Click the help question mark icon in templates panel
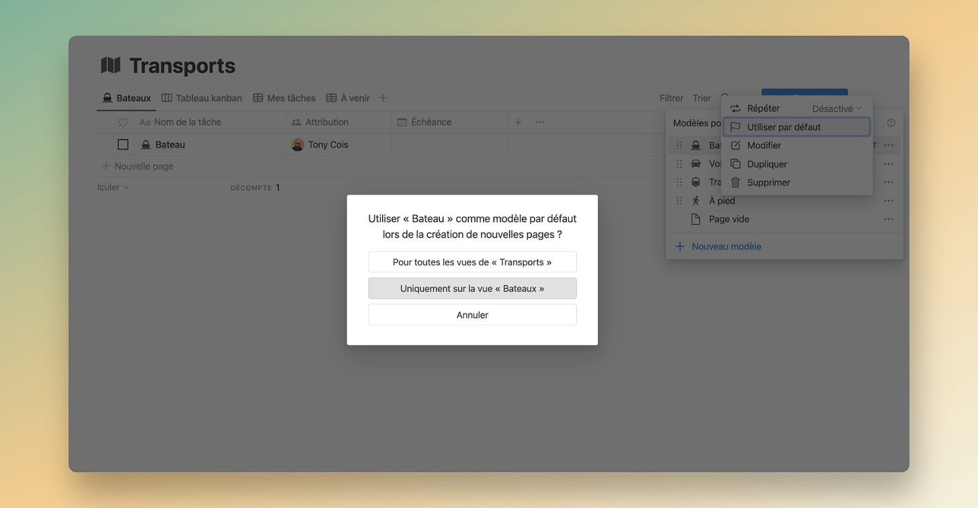978x508 pixels. click(x=891, y=123)
